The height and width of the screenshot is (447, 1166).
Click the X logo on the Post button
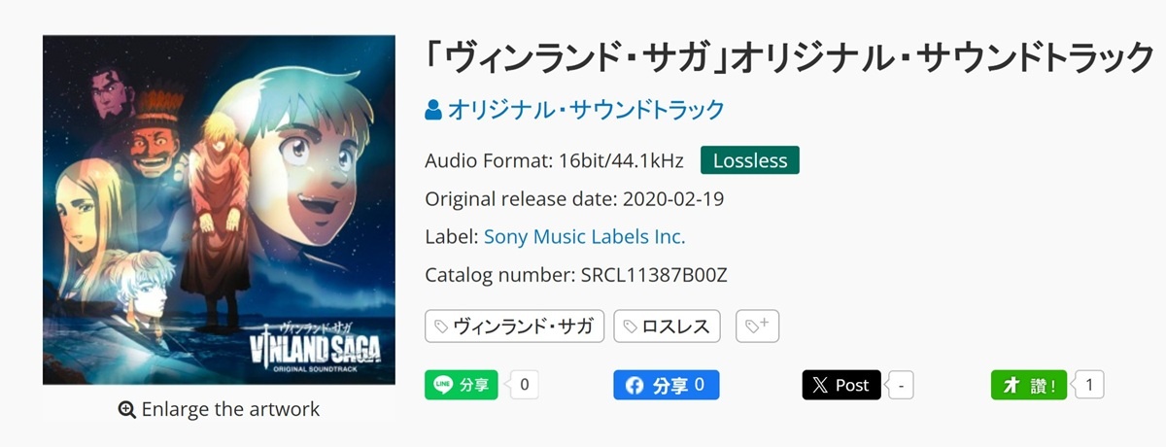pos(821,386)
